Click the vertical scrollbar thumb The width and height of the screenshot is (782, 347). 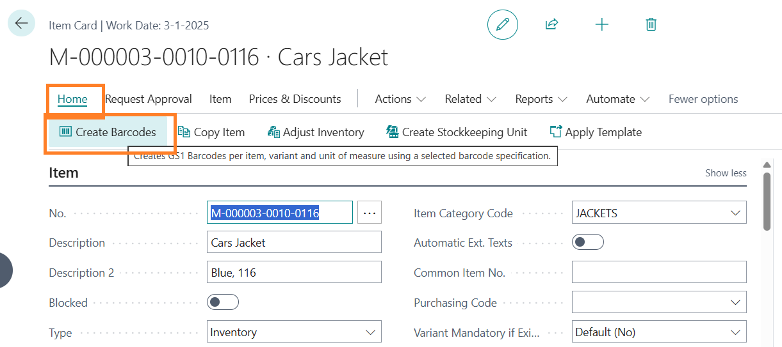pos(767,201)
